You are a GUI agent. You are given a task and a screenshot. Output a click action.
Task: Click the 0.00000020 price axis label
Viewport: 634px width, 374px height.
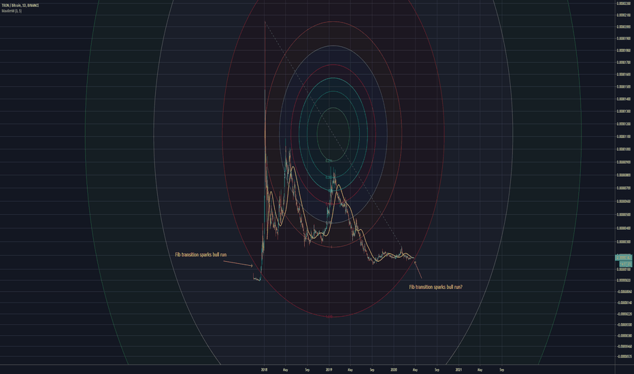pos(624,280)
